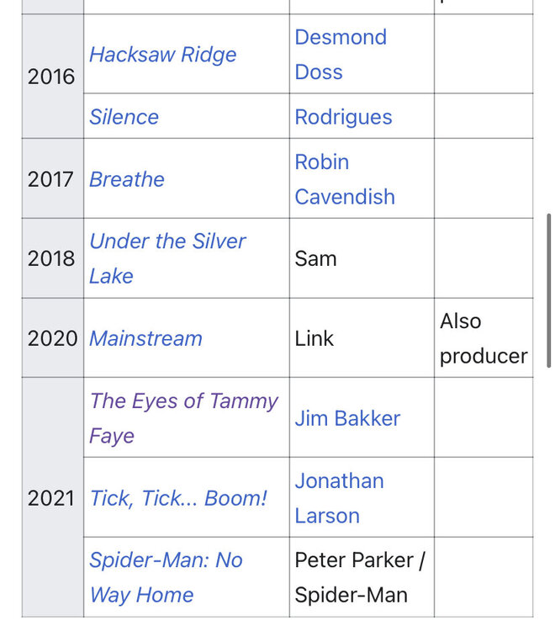Select the 2018 year cell
Screen dimensions: 555x631
53,258
